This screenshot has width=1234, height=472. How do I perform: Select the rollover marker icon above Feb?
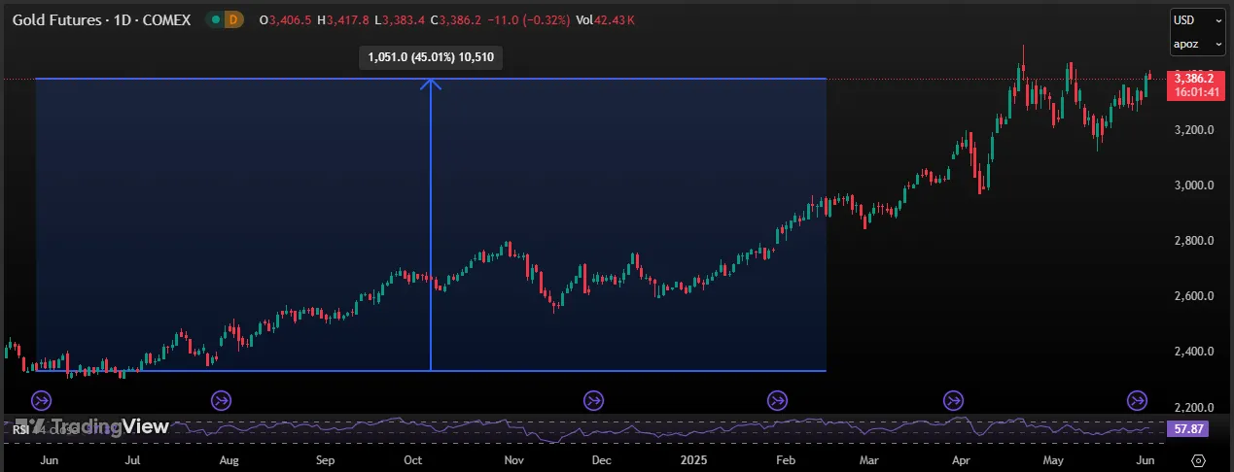tap(778, 399)
